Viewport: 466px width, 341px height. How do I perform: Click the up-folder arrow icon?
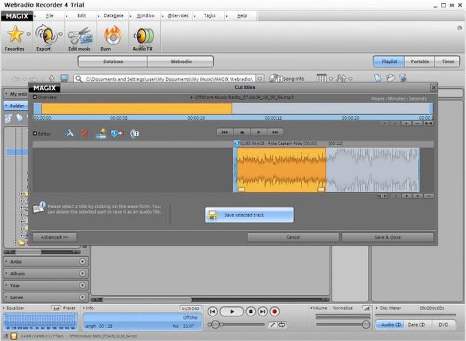pos(51,79)
